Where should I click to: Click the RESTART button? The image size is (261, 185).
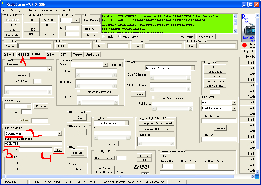coord(91,29)
